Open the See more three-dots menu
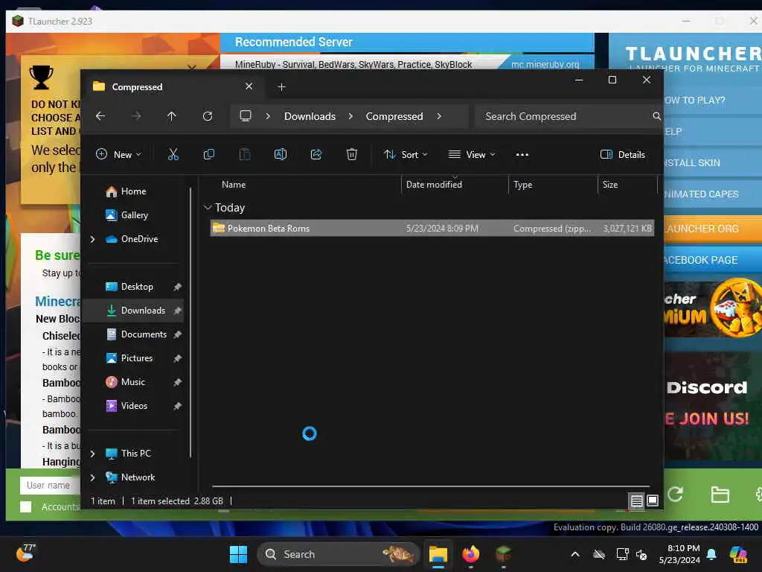Screen dimensions: 762x572 (x=522, y=155)
